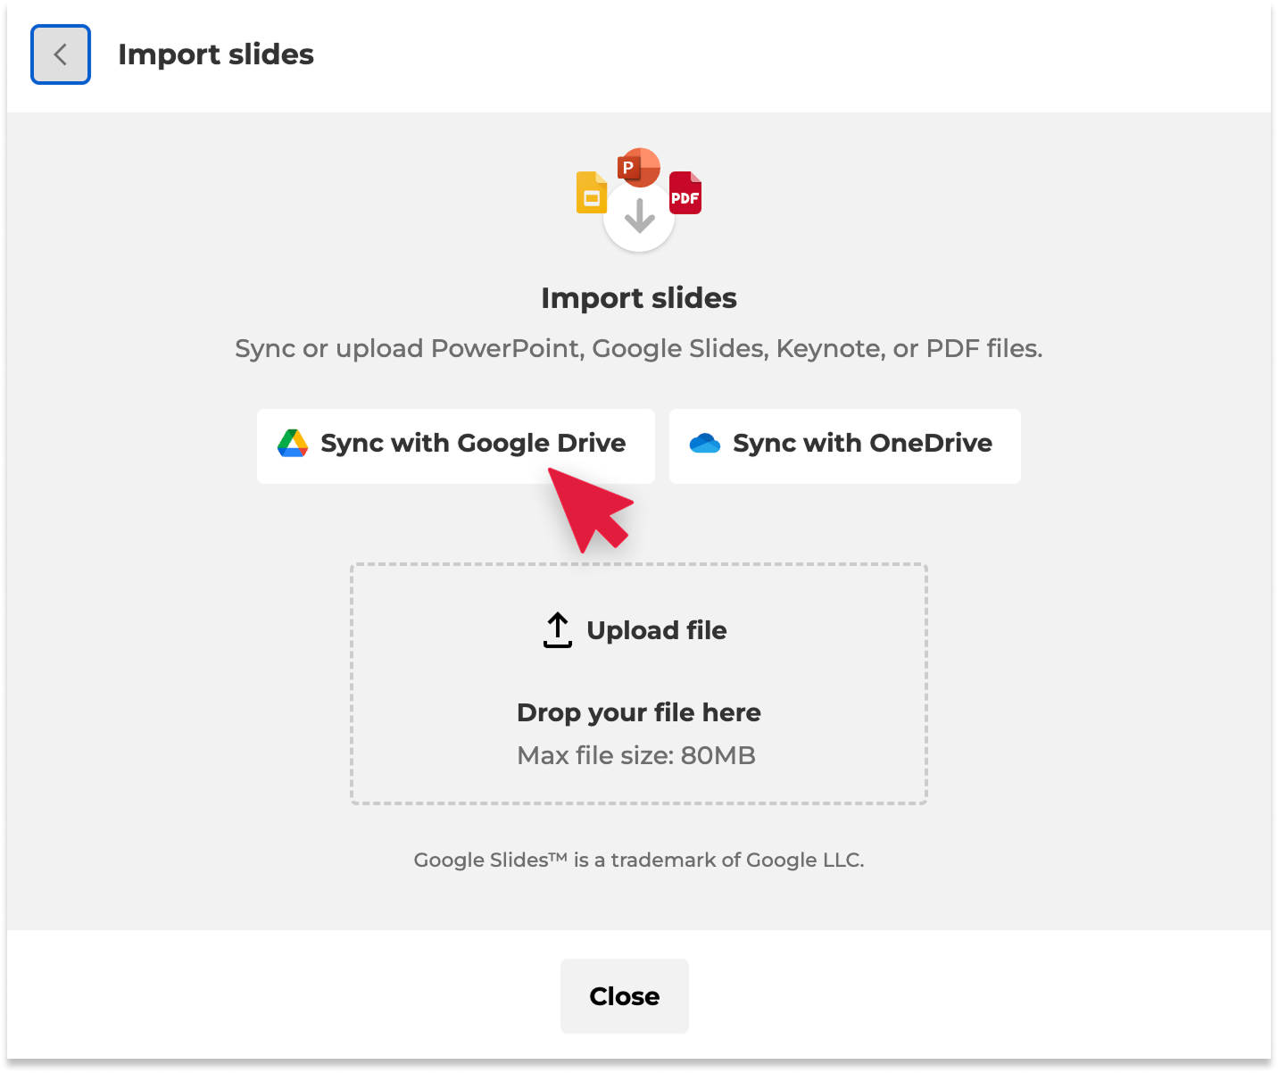Click the supported file types description text
The height and width of the screenshot is (1073, 1278).
pyautogui.click(x=639, y=348)
